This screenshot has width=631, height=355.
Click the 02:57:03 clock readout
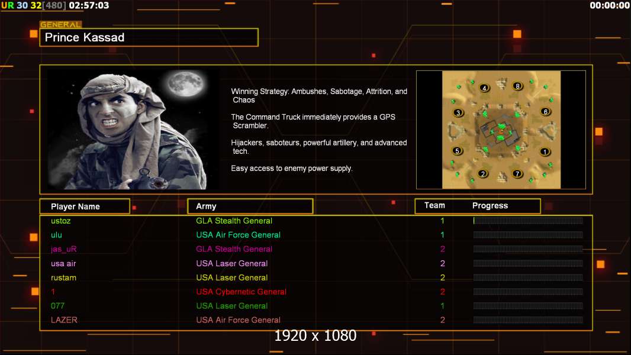[89, 5]
